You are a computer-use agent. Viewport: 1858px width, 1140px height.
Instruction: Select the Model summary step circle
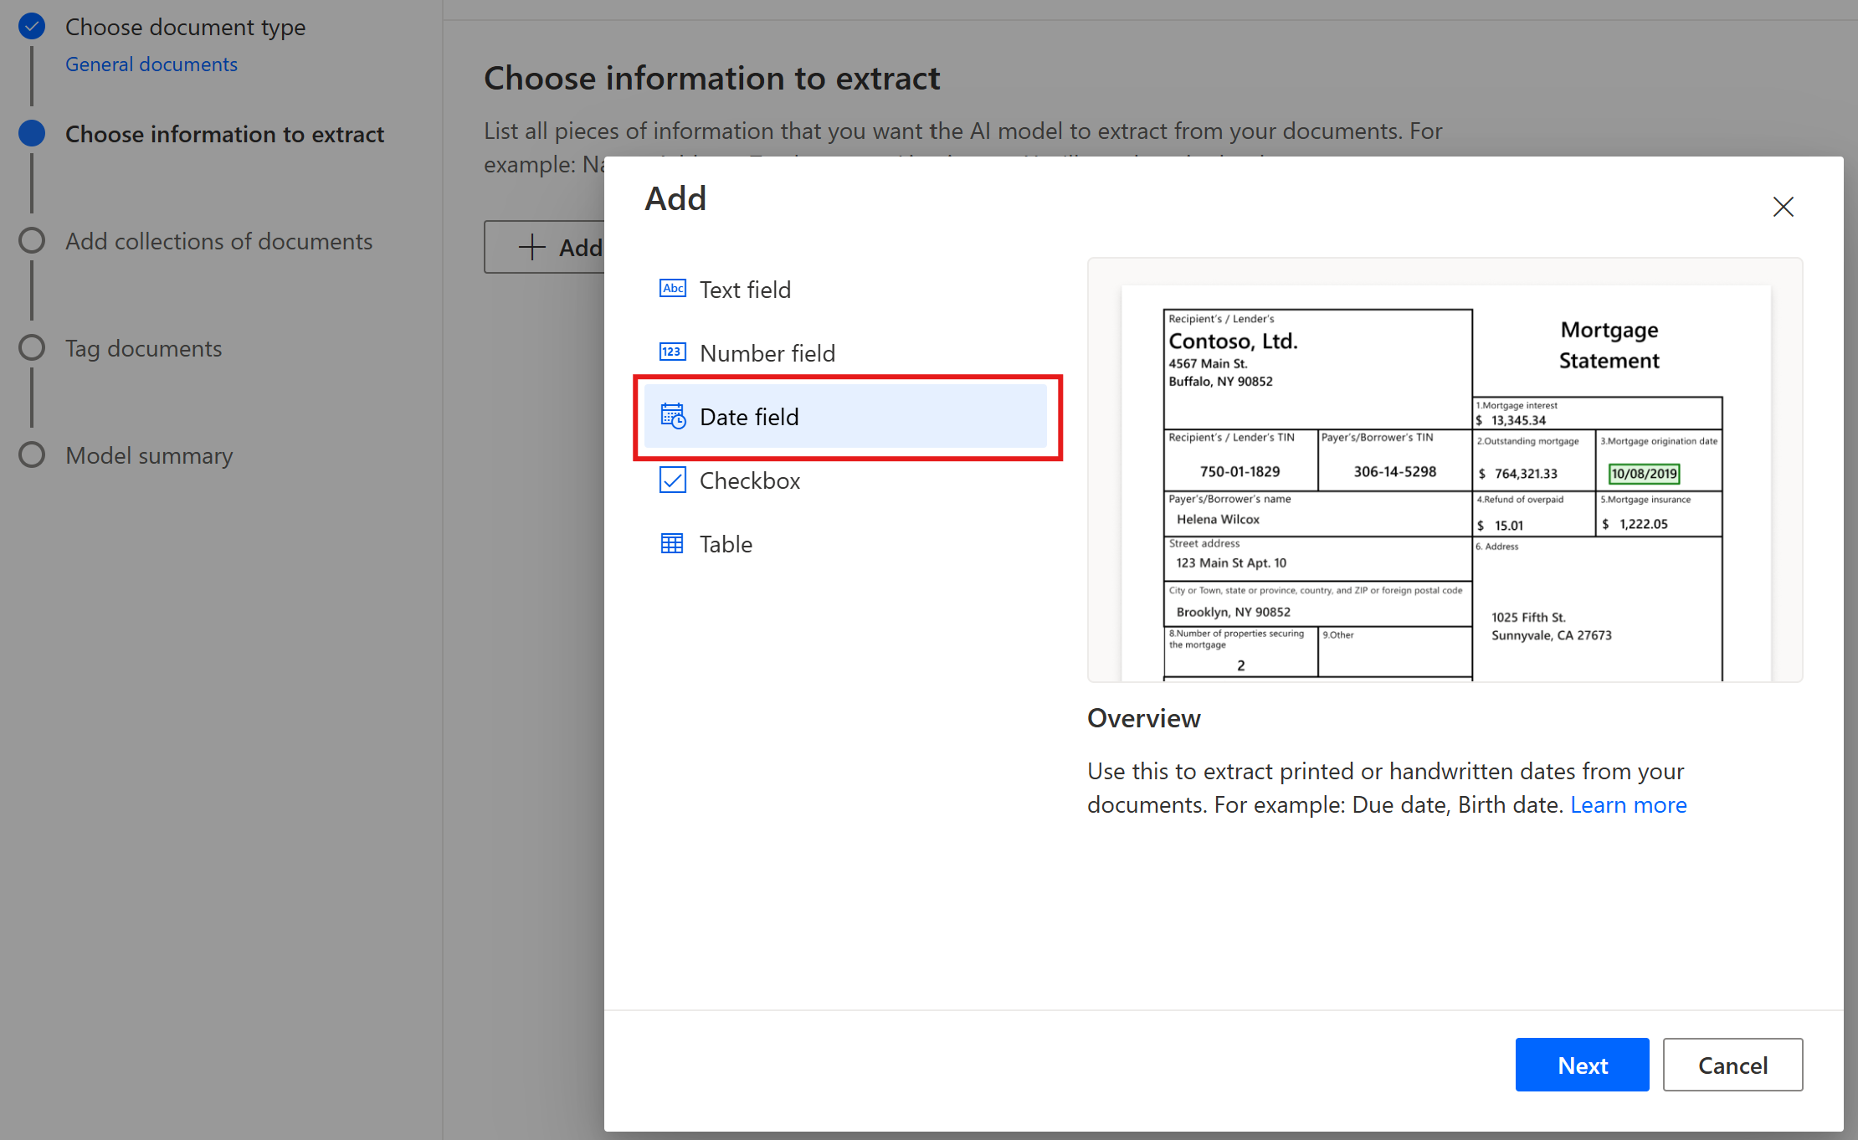(32, 454)
